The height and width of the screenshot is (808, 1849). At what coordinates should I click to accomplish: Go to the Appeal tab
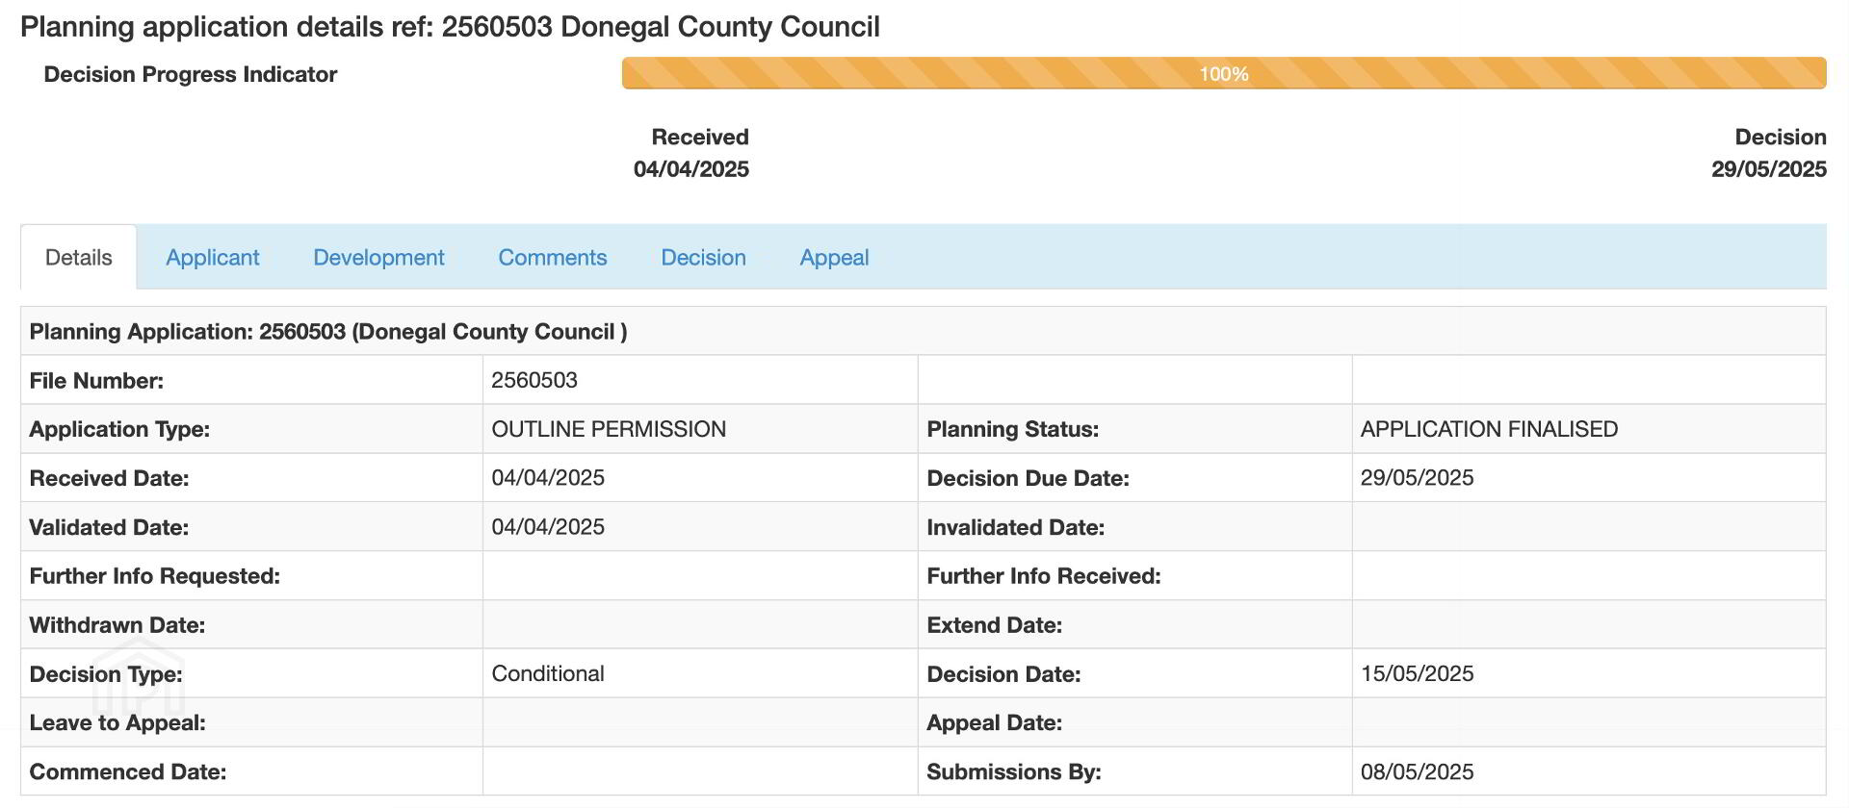[834, 258]
